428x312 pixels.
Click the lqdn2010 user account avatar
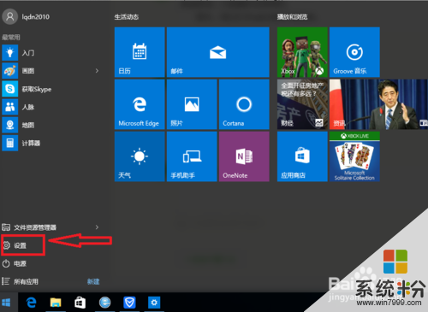(x=10, y=17)
